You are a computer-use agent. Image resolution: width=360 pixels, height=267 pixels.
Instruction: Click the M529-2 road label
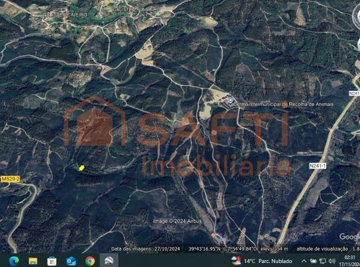tap(11, 179)
